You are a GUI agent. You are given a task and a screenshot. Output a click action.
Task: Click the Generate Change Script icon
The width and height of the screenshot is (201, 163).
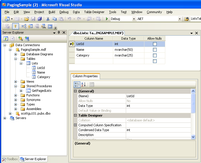click(x=7, y=26)
